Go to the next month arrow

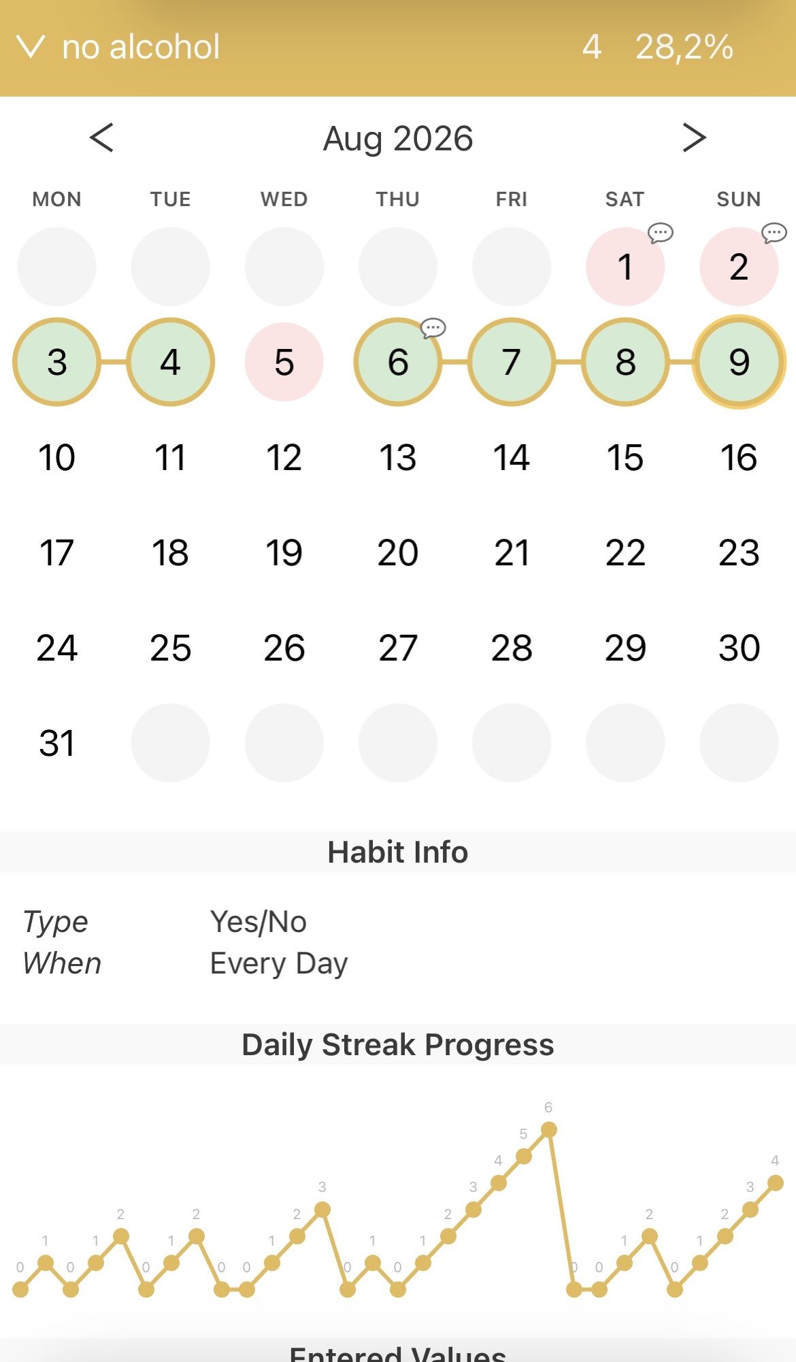694,137
